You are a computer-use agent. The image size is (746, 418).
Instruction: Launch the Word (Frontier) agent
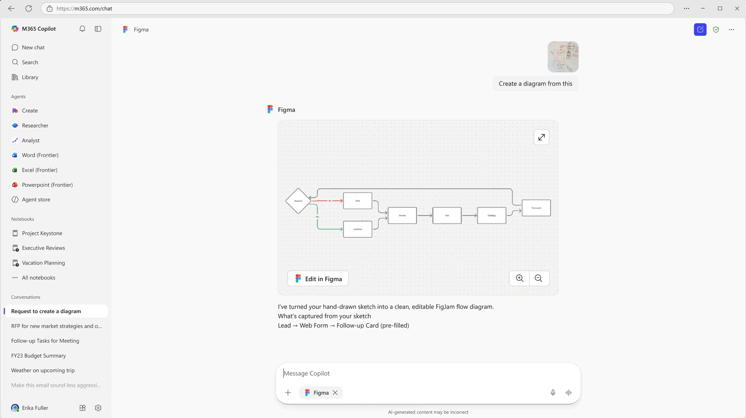tap(40, 155)
